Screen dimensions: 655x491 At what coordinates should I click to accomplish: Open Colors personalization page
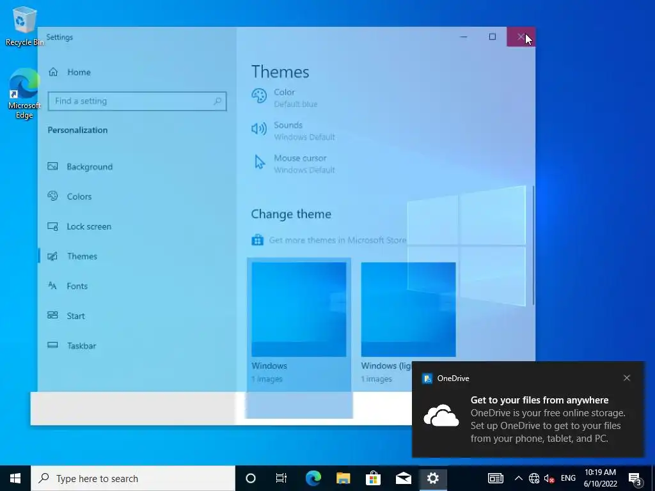pos(69,196)
